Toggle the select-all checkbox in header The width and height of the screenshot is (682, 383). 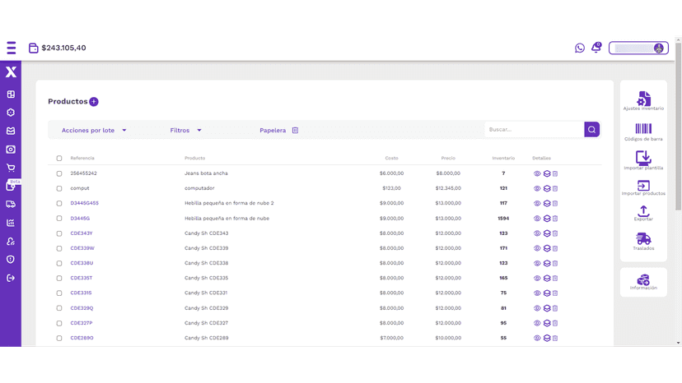pyautogui.click(x=59, y=159)
